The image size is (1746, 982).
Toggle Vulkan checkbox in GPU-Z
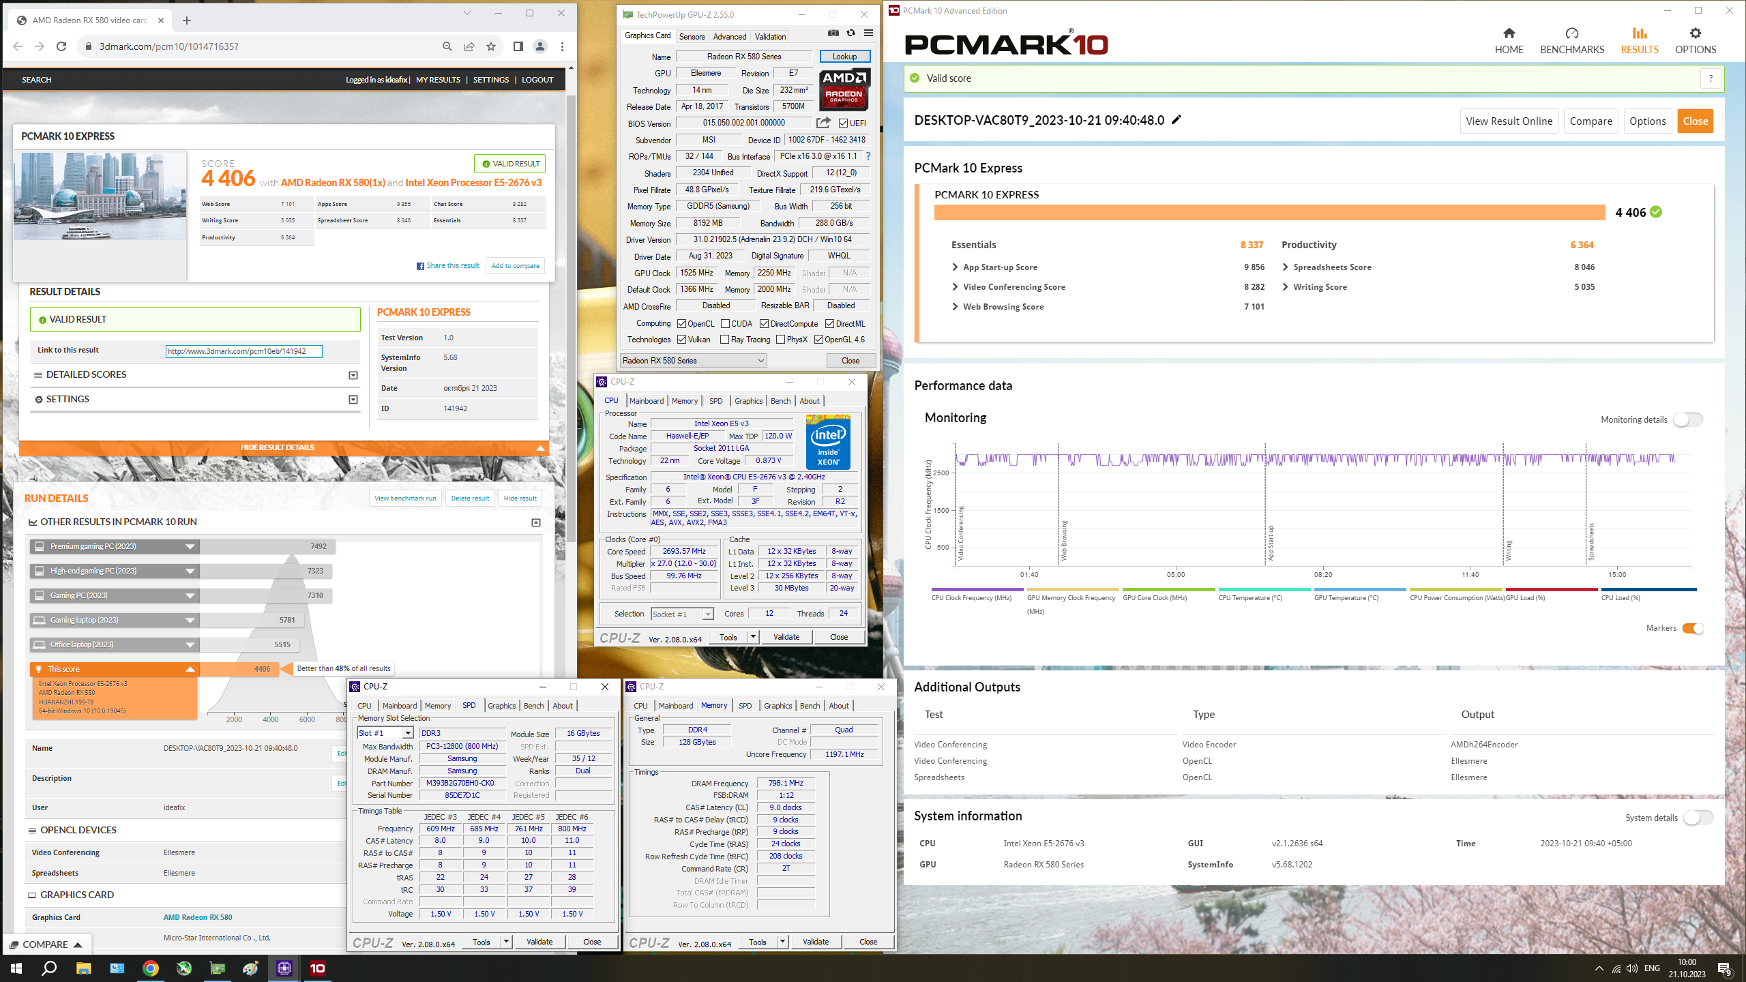pyautogui.click(x=681, y=340)
